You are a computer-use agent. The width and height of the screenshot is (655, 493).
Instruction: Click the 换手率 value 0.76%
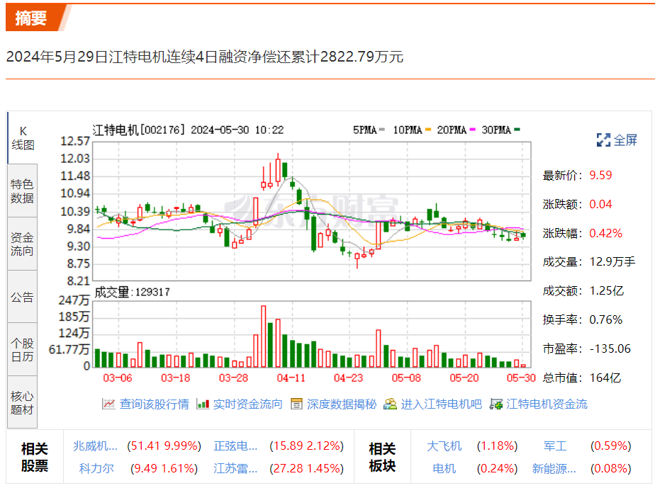605,319
